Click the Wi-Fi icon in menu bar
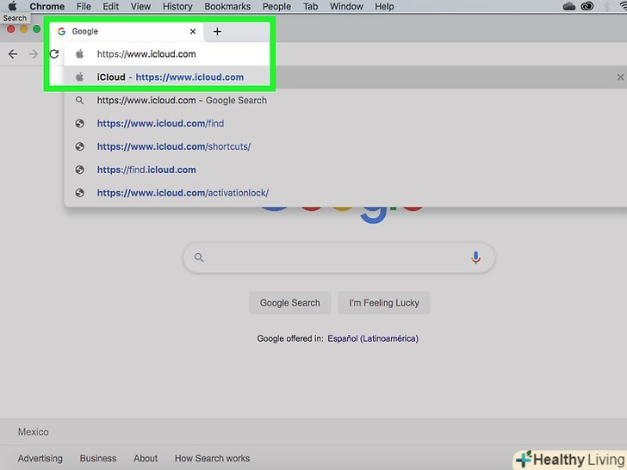This screenshot has height=470, width=627. pyautogui.click(x=623, y=6)
